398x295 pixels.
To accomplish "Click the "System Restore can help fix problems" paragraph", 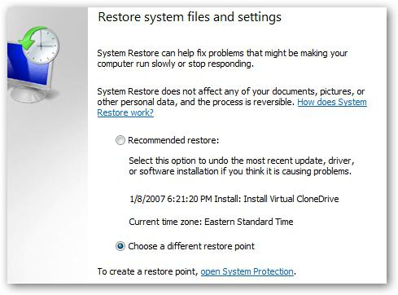I will [222, 59].
